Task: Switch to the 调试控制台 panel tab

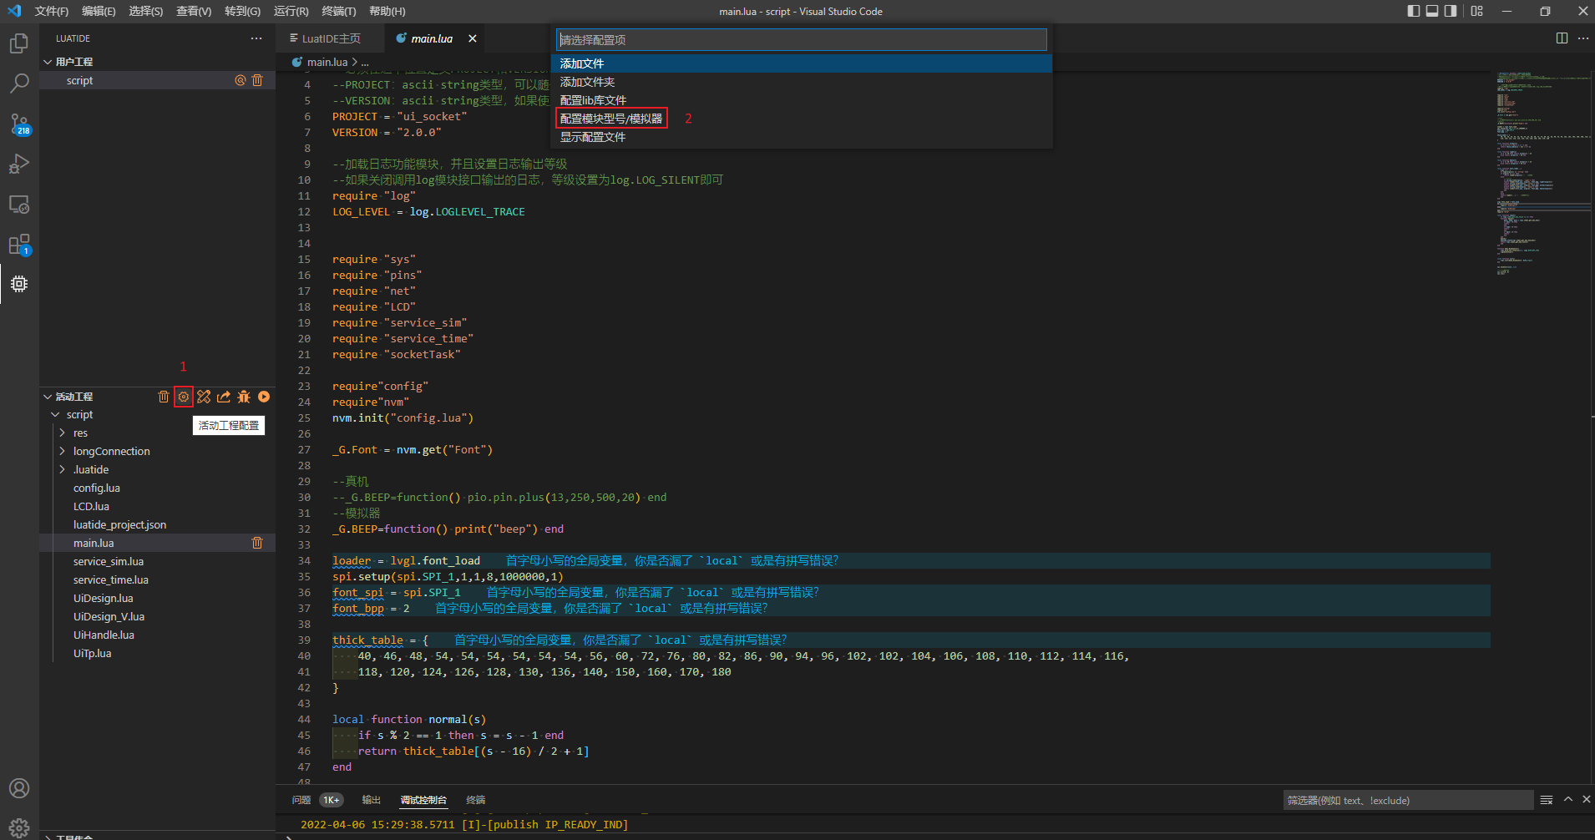Action: (x=423, y=800)
